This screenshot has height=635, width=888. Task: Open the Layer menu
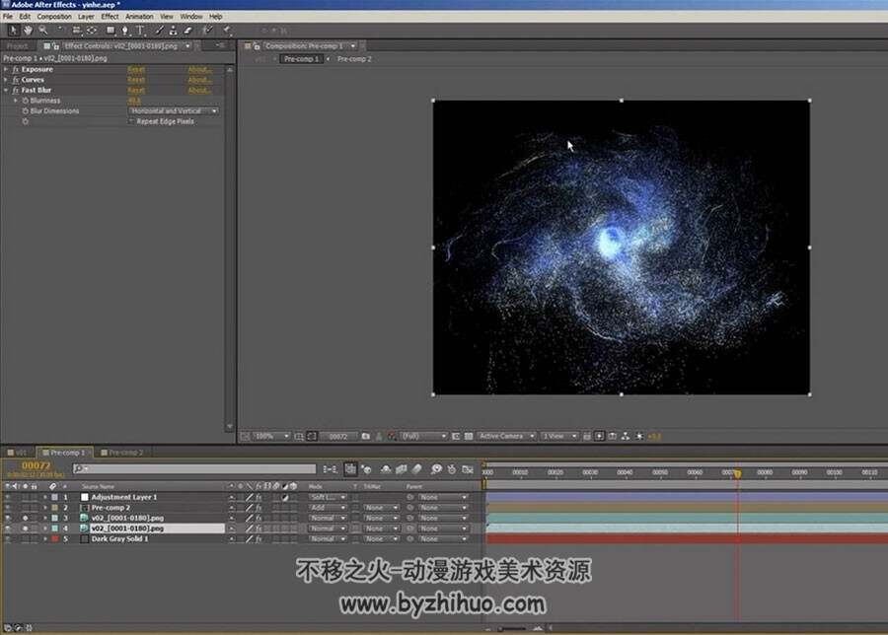point(86,17)
